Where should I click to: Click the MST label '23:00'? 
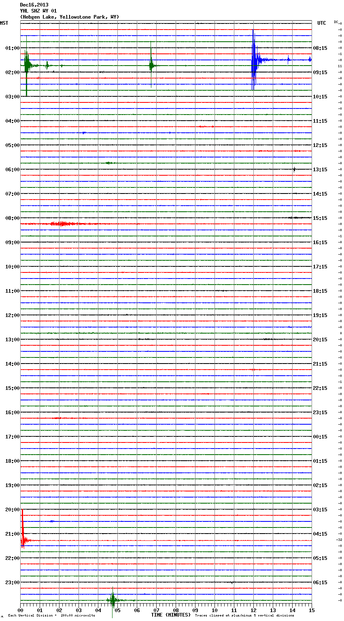point(12,583)
